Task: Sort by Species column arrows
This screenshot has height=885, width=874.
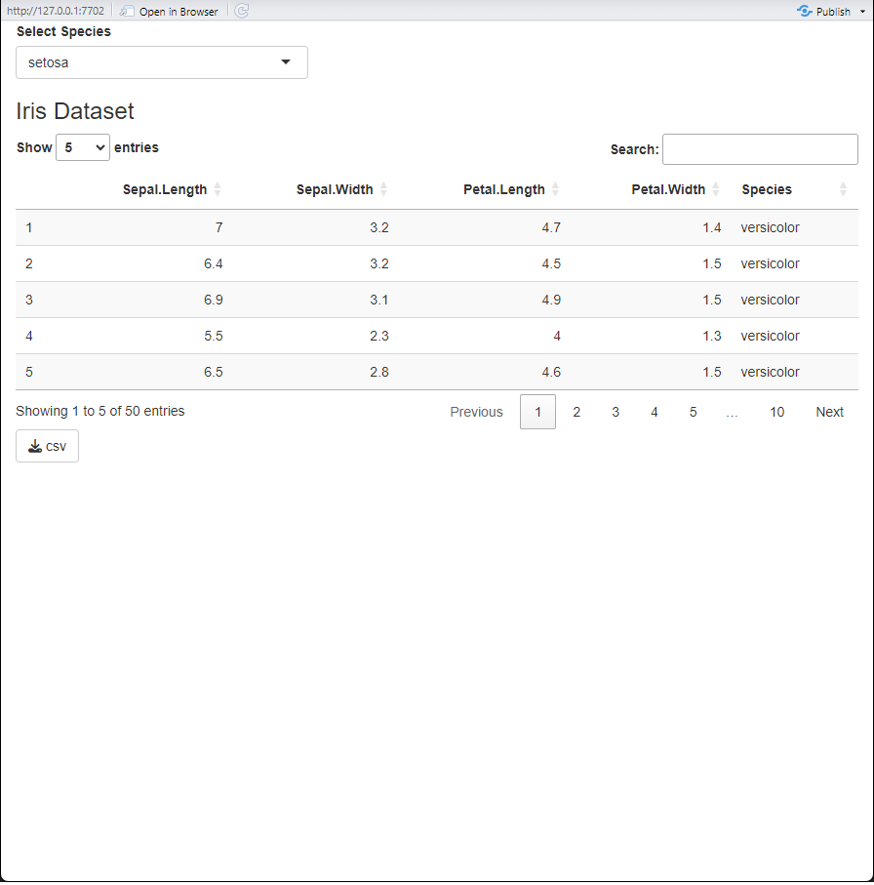Action: pyautogui.click(x=843, y=189)
